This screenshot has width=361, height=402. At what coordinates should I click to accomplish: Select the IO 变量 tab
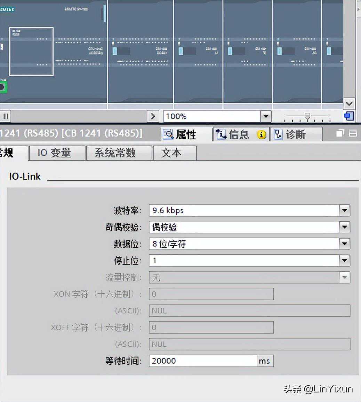click(x=54, y=153)
